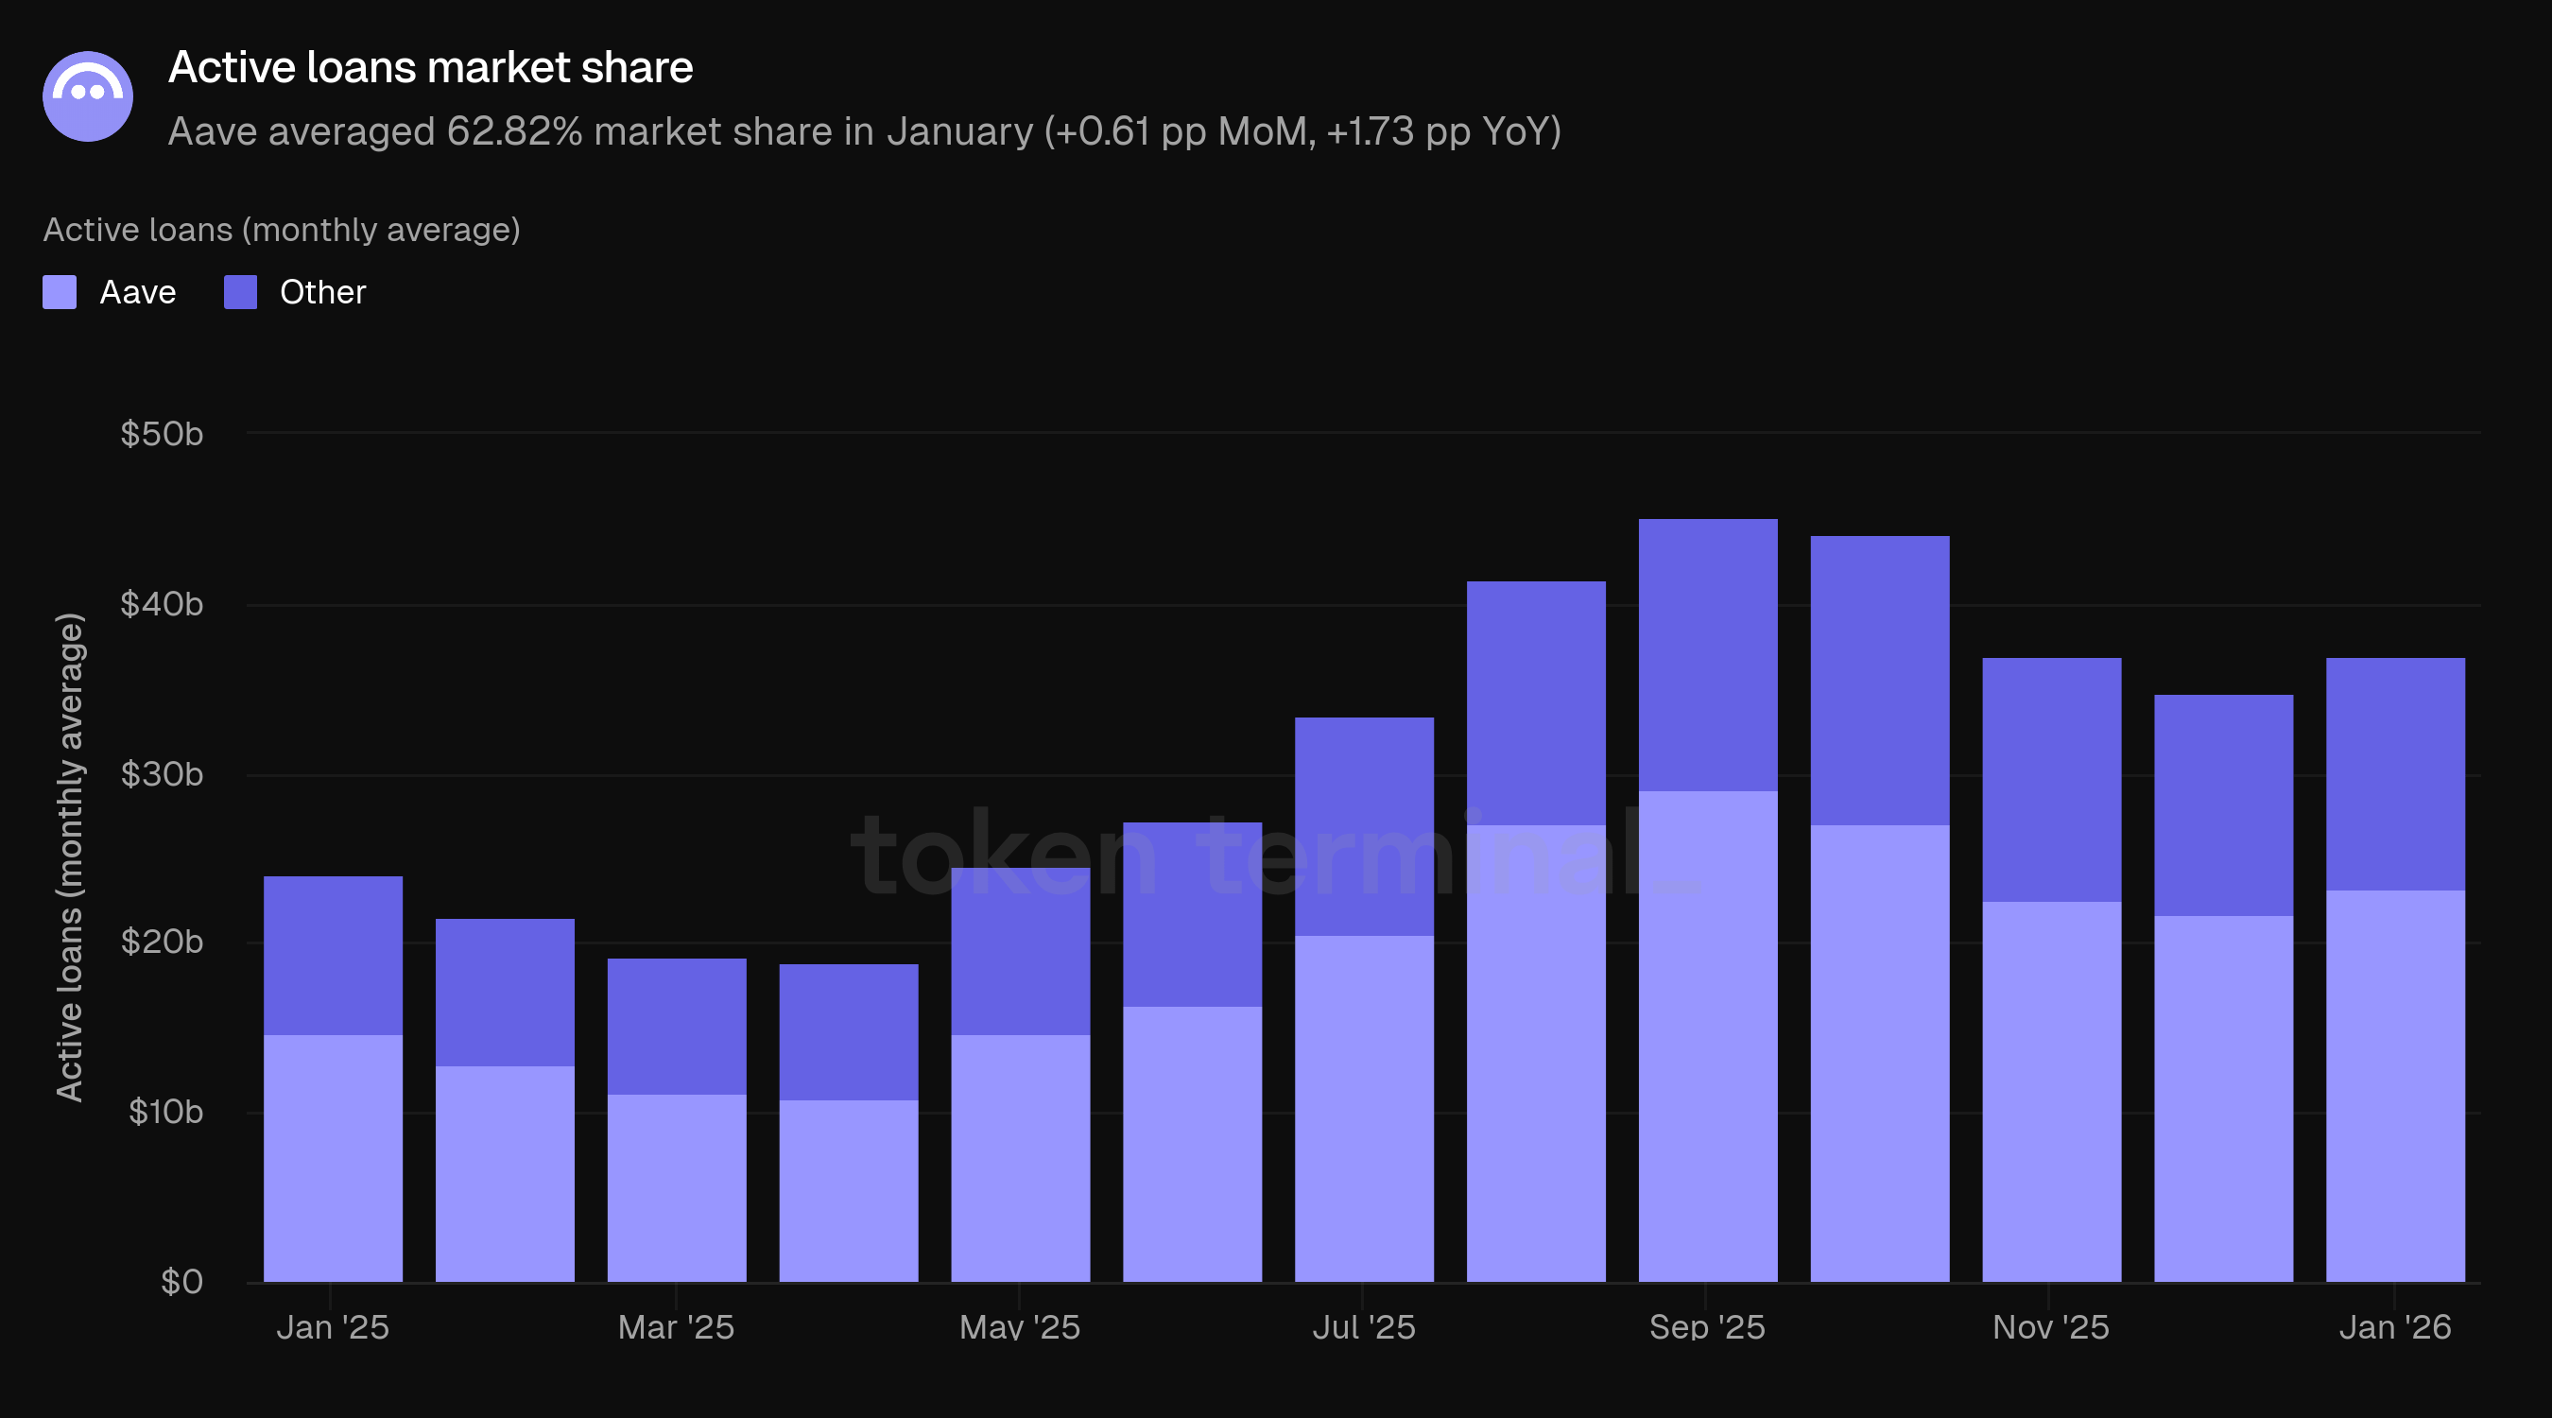Toggle the Aave legend color swatch
The height and width of the screenshot is (1418, 2552).
[x=60, y=292]
